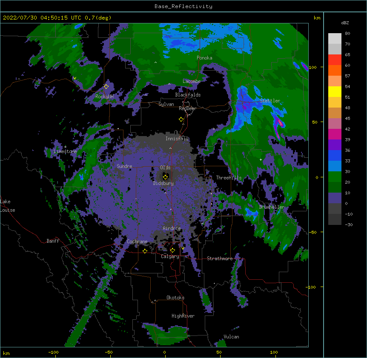Click the Didsbury town label
Viewport: 367px width, 358px height.
point(163,183)
